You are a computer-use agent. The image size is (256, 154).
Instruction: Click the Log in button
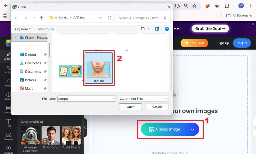point(242,43)
